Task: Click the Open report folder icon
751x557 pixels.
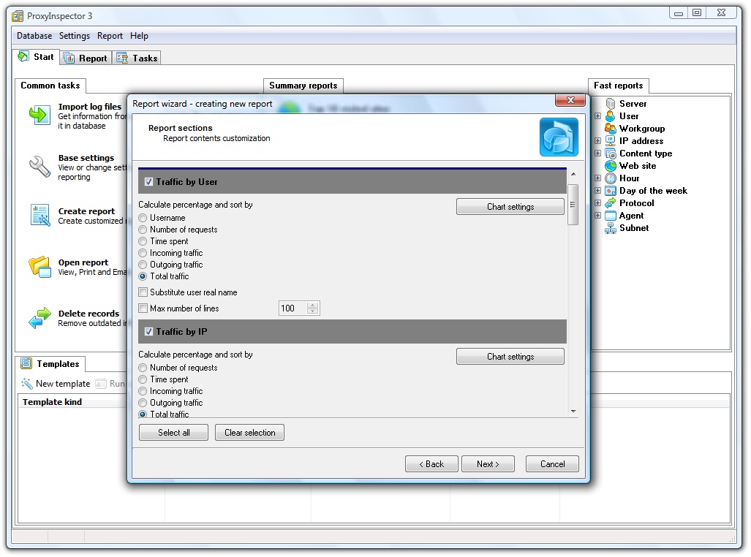Action: coord(39,266)
